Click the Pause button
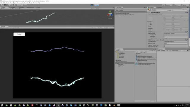 (x=95, y=5)
